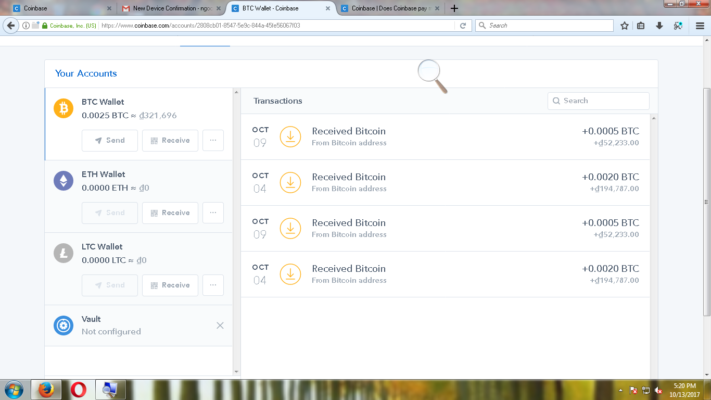Image resolution: width=711 pixels, height=400 pixels.
Task: Click the Bitcoin logo of BTC Wallet
Action: pos(64,108)
